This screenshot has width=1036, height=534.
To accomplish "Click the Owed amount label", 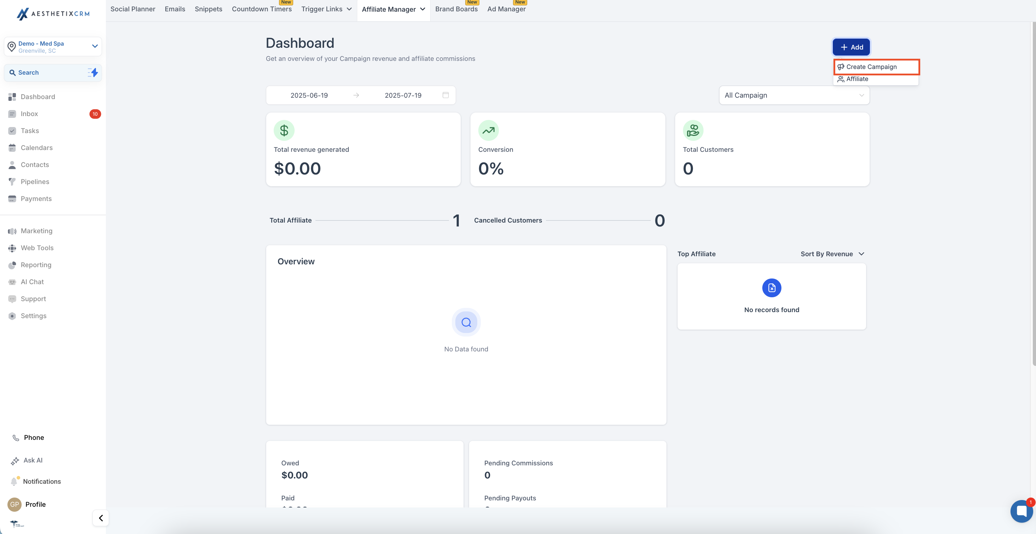I will click(x=290, y=463).
